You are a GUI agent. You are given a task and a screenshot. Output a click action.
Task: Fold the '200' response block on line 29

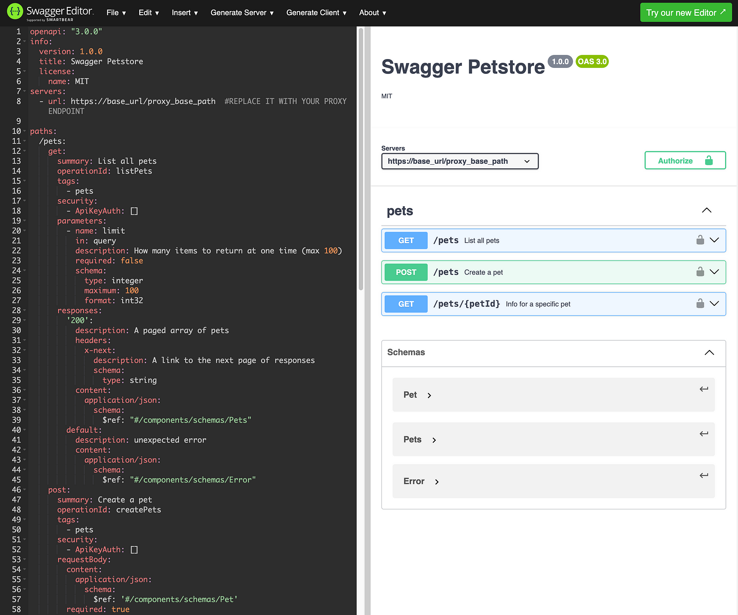coord(24,320)
